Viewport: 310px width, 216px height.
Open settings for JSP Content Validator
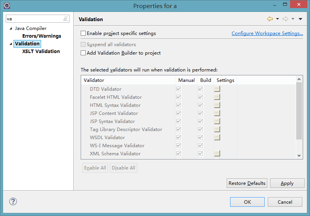217,113
